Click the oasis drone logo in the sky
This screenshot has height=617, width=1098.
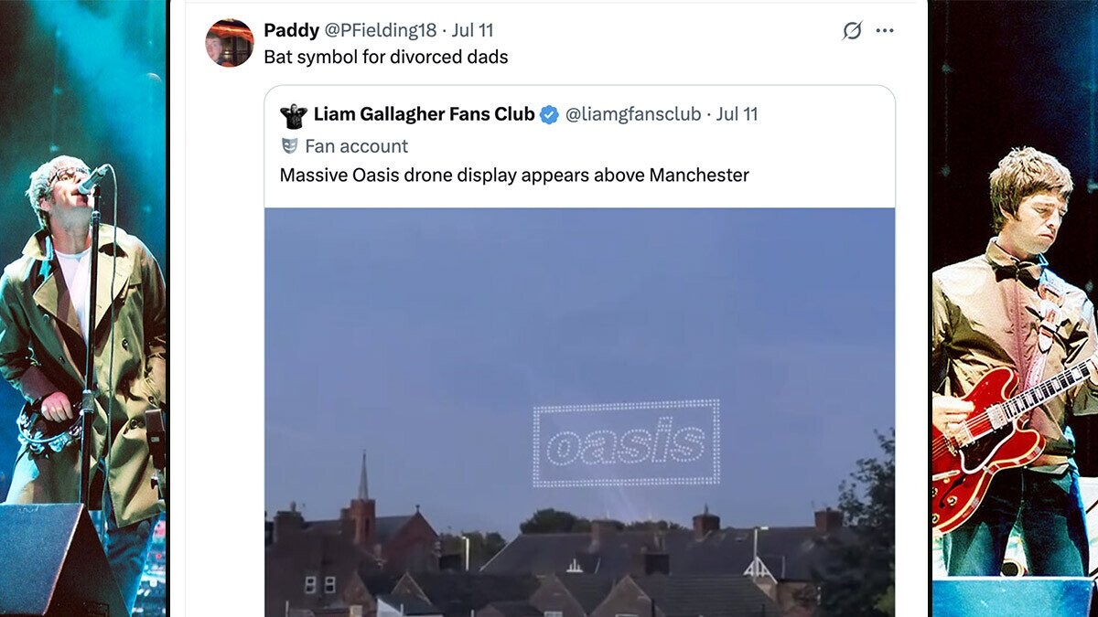point(627,443)
